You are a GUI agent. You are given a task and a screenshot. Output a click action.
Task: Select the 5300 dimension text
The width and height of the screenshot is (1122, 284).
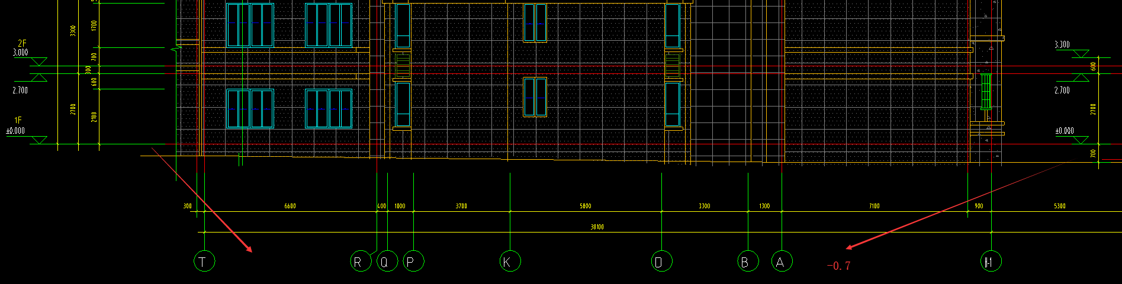point(1059,206)
